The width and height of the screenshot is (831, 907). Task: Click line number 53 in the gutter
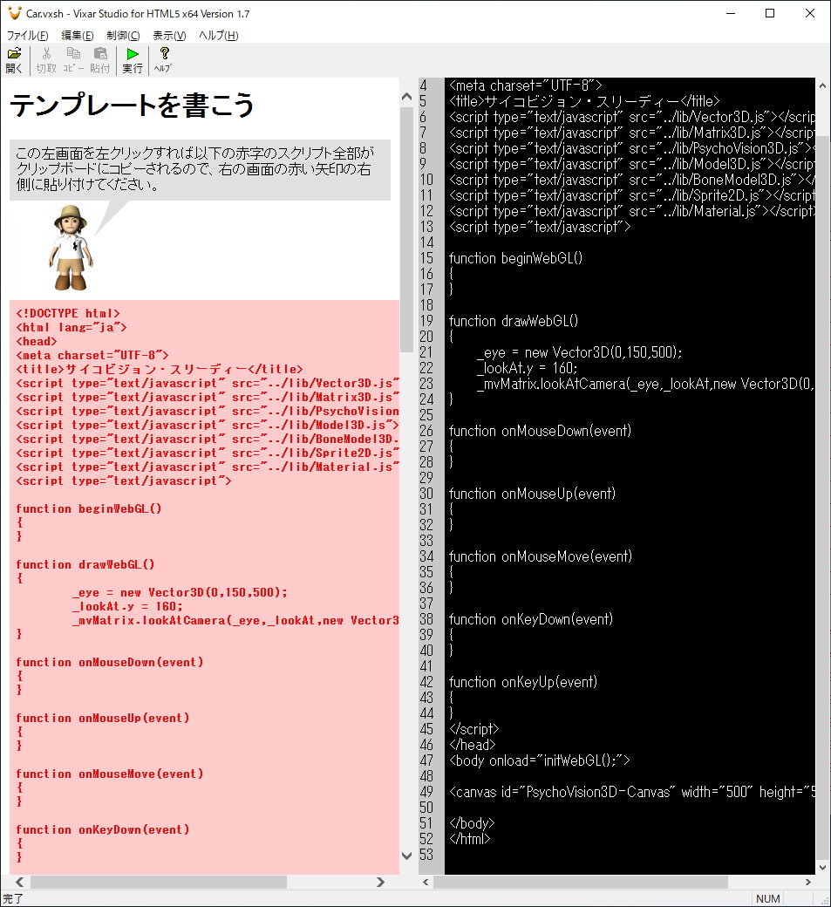click(x=426, y=855)
